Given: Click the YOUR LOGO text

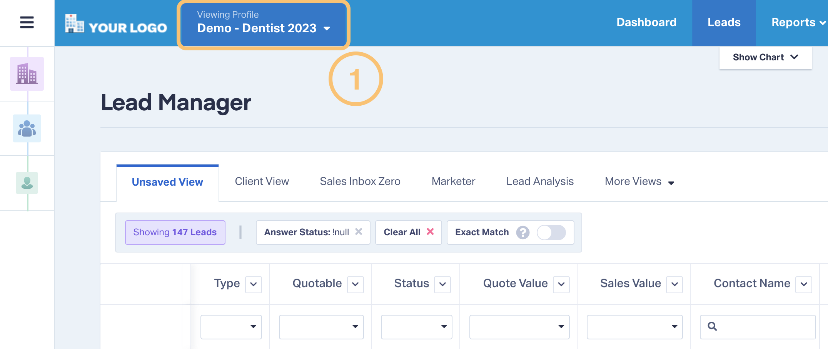Looking at the screenshot, I should [128, 28].
